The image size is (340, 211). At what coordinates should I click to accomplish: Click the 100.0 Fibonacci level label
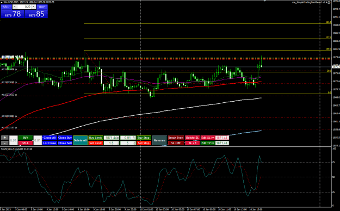click(328, 49)
